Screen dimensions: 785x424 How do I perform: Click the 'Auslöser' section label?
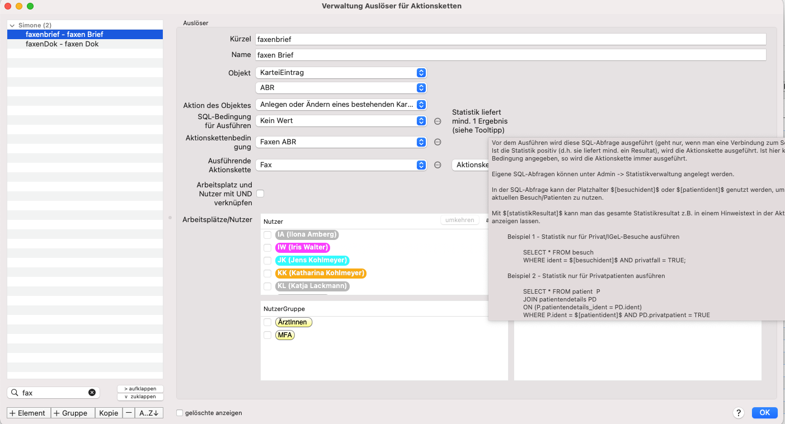(196, 23)
